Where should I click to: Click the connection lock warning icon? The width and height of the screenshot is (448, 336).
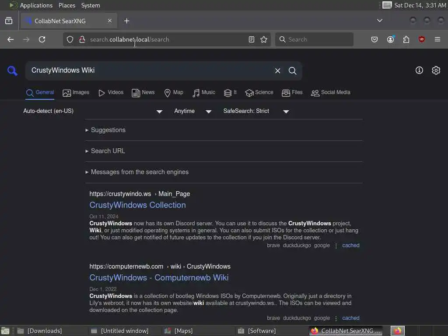pos(82,39)
